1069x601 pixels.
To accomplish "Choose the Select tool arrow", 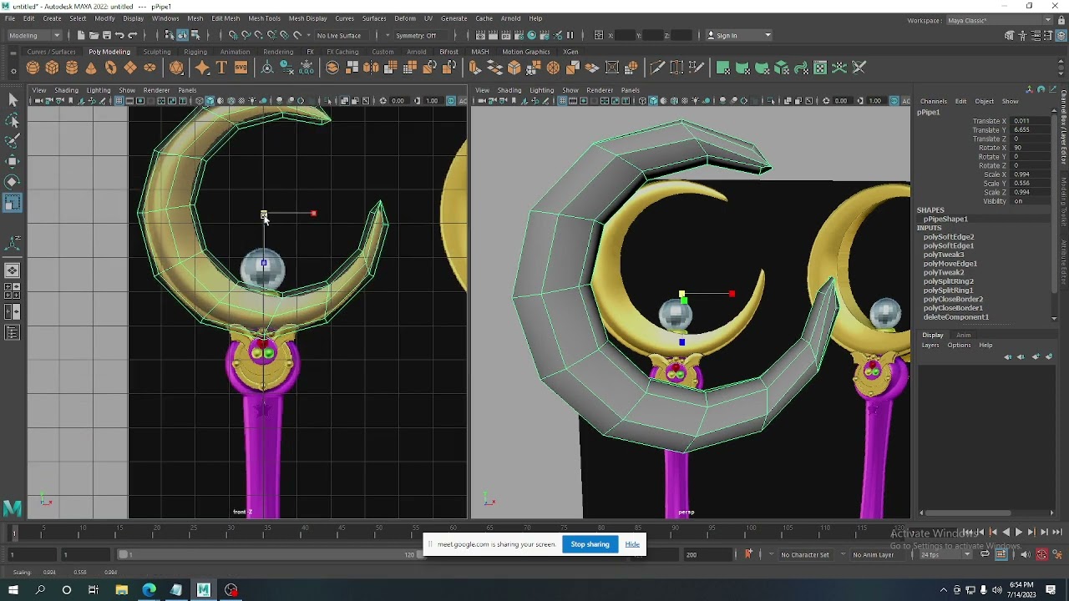I will click(13, 100).
